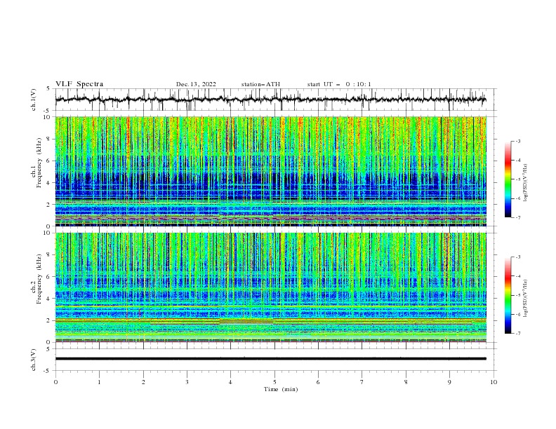Image resolution: width=556 pixels, height=429 pixels.
Task: Select the "Dec. 13, 2022" date text
Action: tap(196, 84)
